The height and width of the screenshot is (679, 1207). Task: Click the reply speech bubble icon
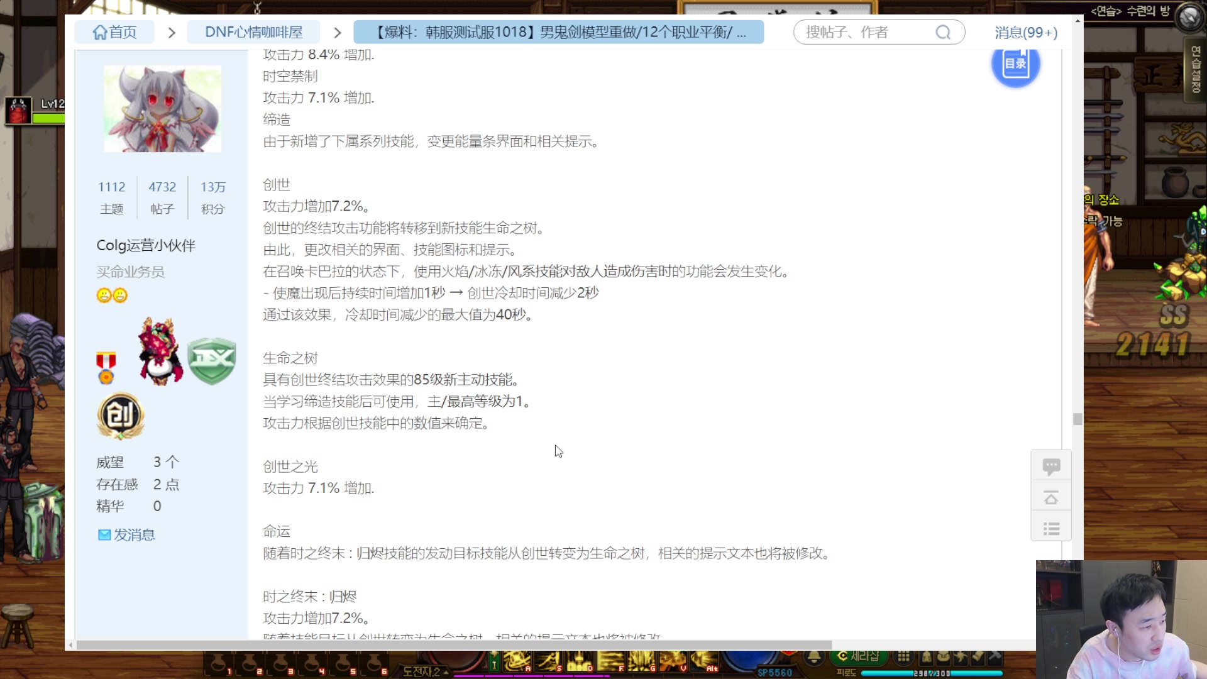[1051, 466]
